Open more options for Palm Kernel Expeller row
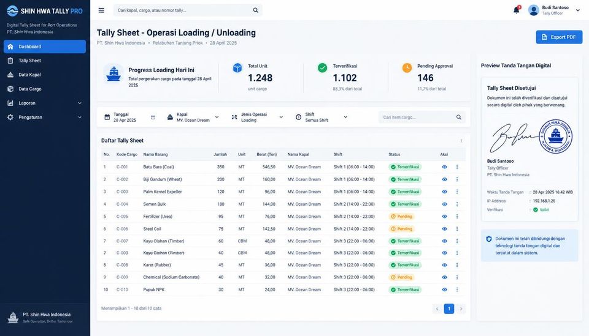The width and height of the screenshot is (589, 336). pos(457,192)
